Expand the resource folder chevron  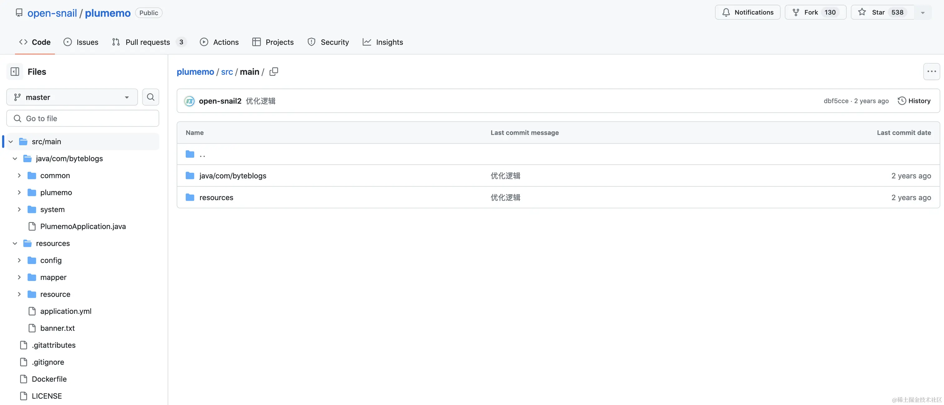(19, 294)
